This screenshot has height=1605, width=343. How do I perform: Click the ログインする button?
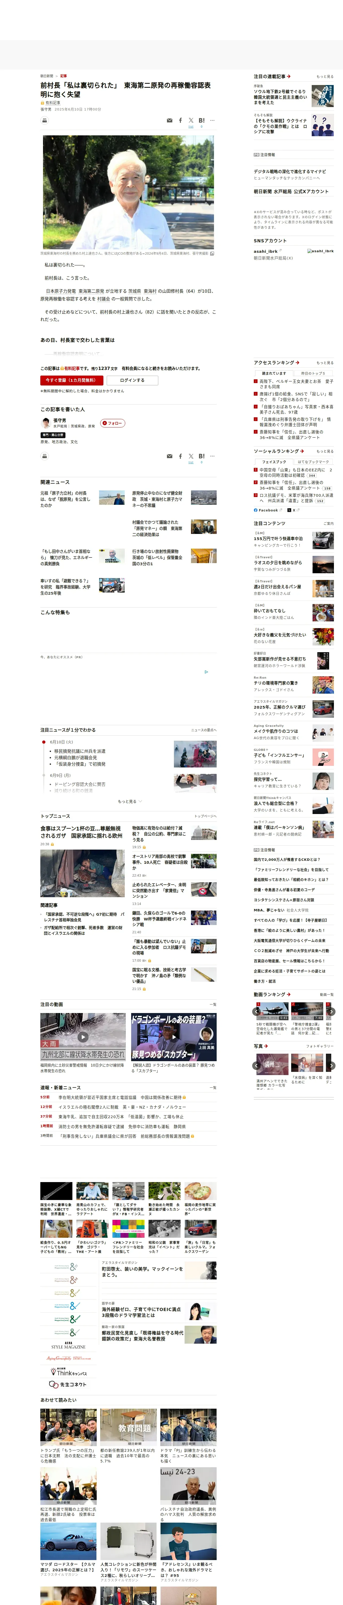[x=132, y=380]
